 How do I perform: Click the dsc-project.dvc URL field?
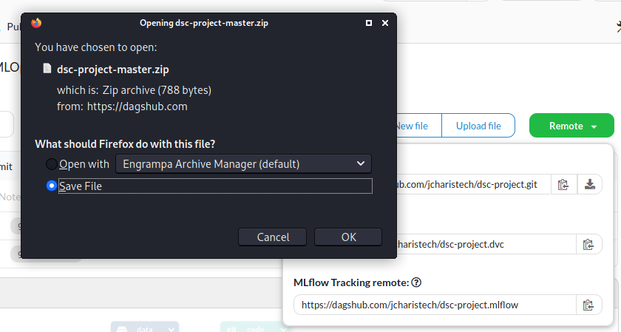point(486,245)
